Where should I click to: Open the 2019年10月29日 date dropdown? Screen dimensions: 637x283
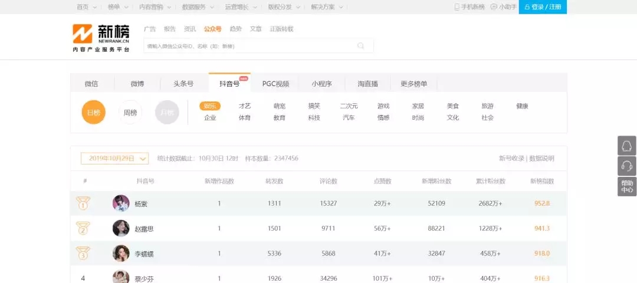coord(114,159)
